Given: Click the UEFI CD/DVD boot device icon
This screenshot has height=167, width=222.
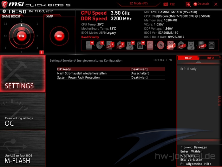Looking at the screenshot, I should click(x=100, y=45).
